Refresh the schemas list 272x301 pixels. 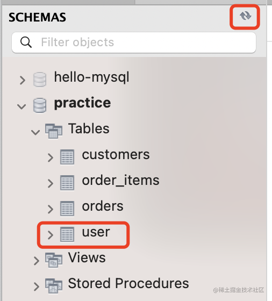(245, 16)
